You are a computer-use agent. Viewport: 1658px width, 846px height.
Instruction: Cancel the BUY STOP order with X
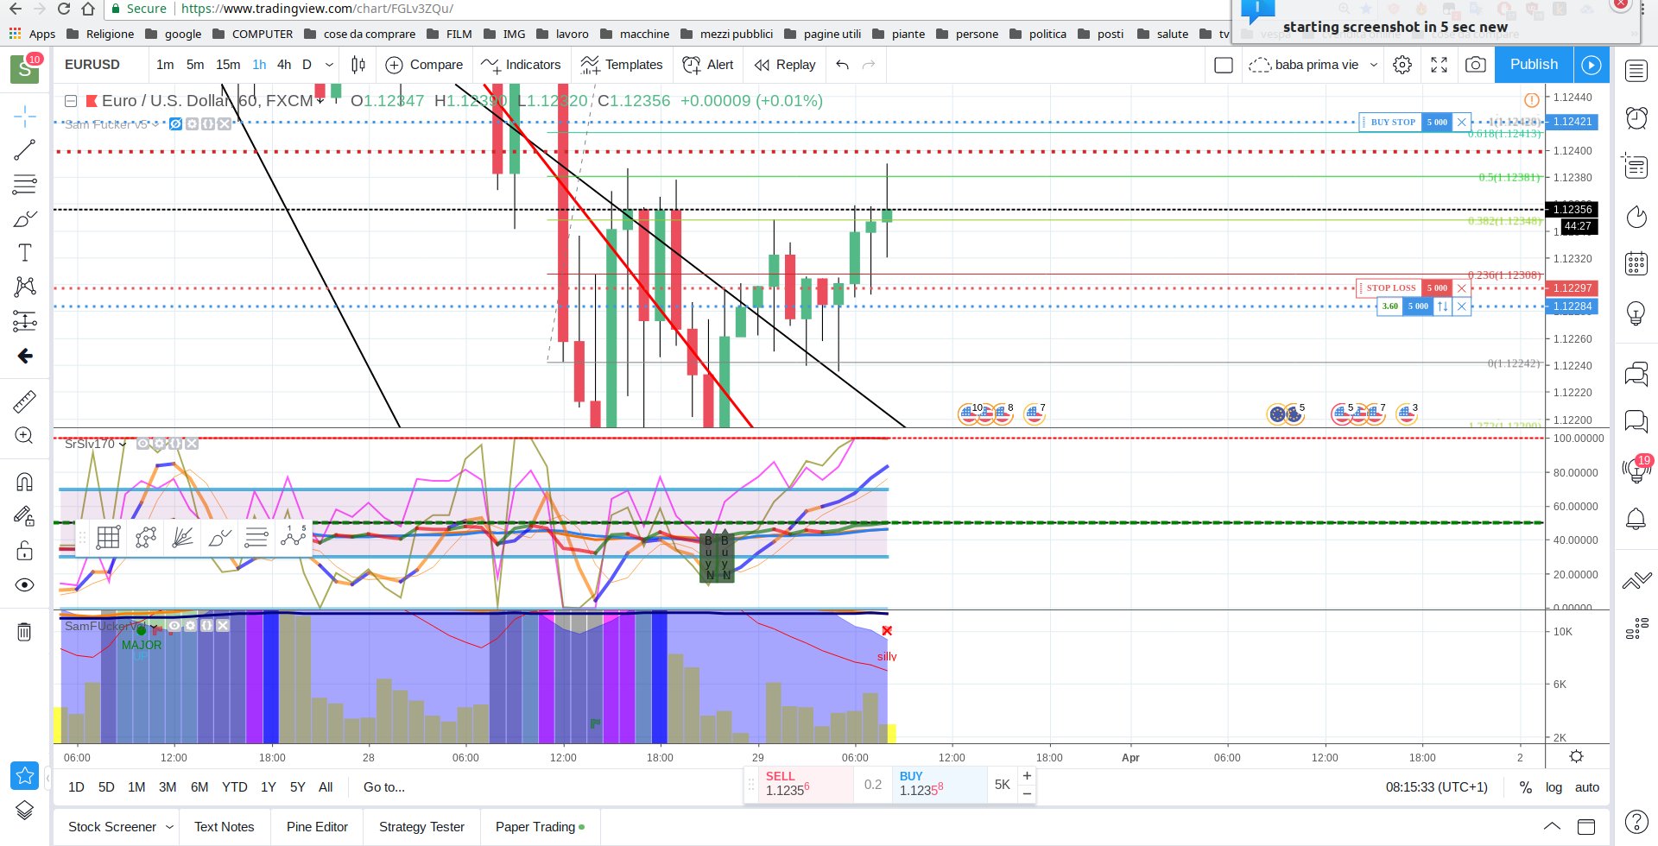pyautogui.click(x=1462, y=122)
